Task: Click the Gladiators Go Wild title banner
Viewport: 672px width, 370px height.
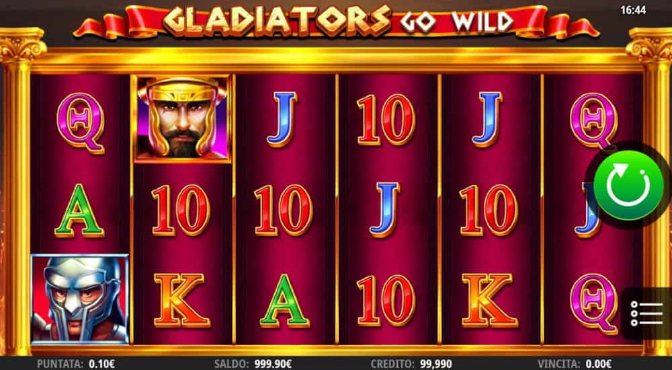Action: 337,21
